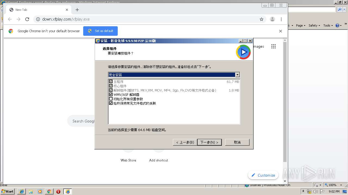Viewport: 348px width, 195px height.
Task: Click the Chrome logo in the infobar
Action: pyautogui.click(x=11, y=31)
